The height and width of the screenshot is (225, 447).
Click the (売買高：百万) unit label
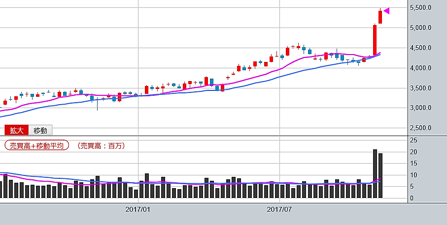(101, 146)
